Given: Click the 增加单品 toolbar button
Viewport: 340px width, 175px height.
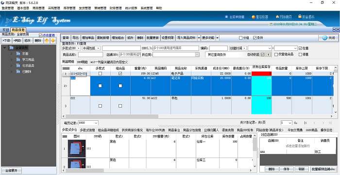Looking at the screenshot, I should (x=88, y=38).
